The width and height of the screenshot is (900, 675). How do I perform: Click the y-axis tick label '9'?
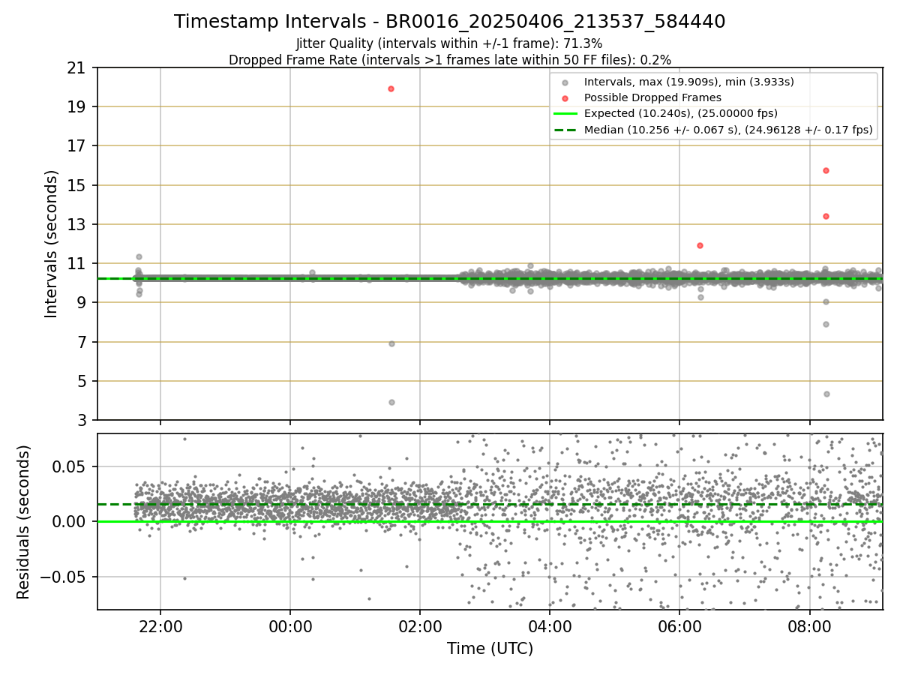coord(80,302)
